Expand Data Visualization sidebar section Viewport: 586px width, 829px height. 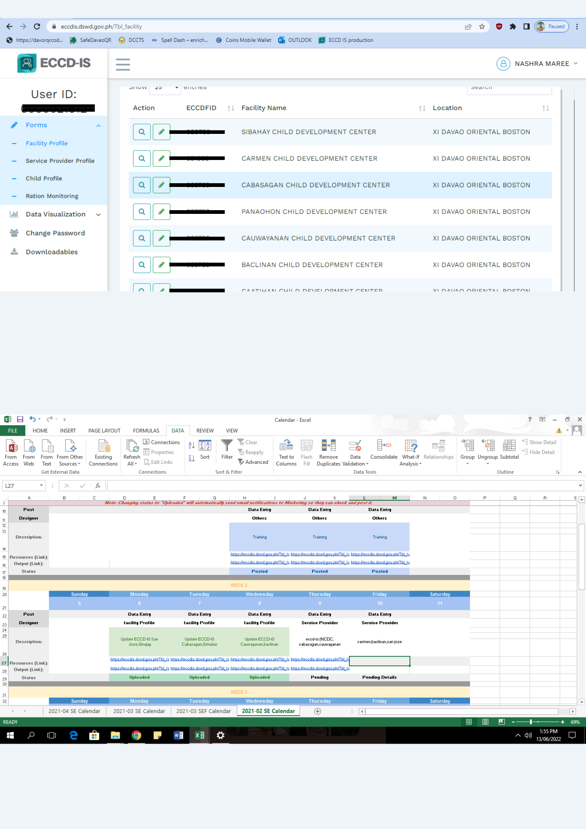[x=98, y=215]
